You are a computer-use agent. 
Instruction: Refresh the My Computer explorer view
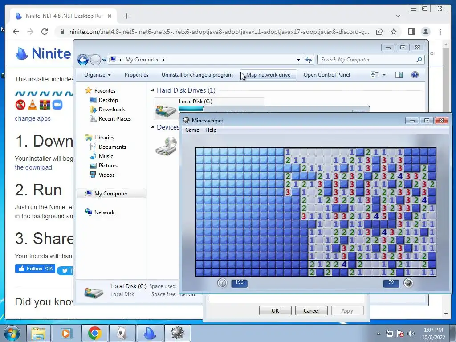[x=309, y=60]
